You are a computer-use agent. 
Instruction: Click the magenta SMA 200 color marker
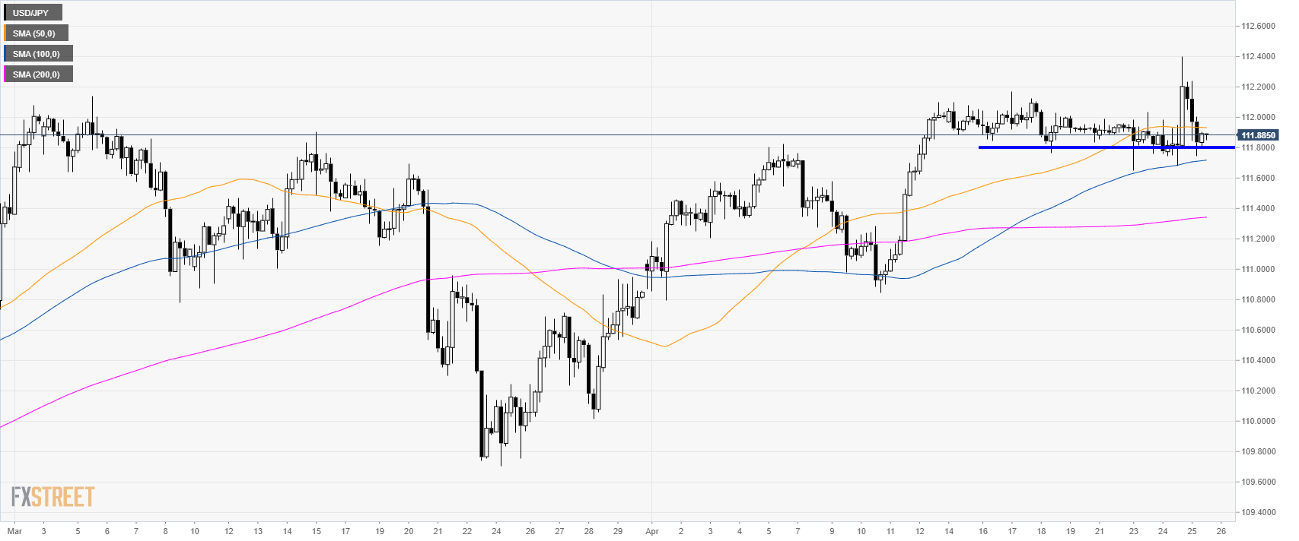(x=5, y=74)
